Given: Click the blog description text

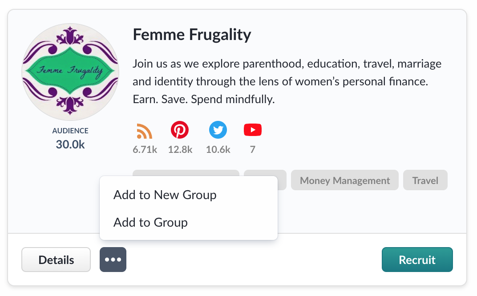Looking at the screenshot, I should pos(287,81).
